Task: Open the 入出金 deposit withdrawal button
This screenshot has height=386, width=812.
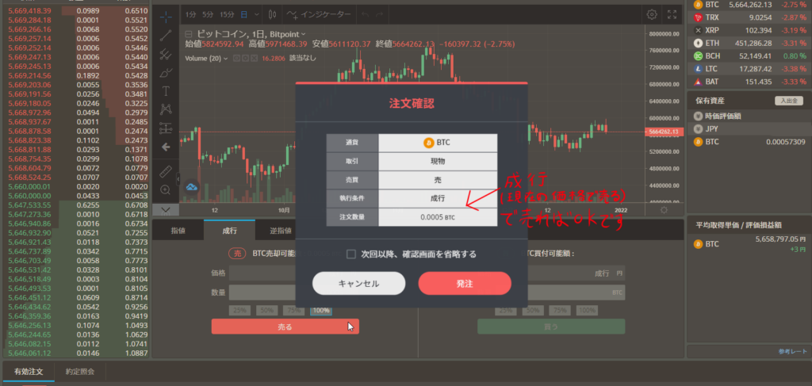Action: point(789,101)
